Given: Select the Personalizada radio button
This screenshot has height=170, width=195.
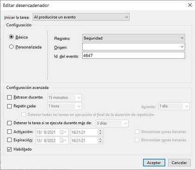Looking at the screenshot, I should point(11,47).
